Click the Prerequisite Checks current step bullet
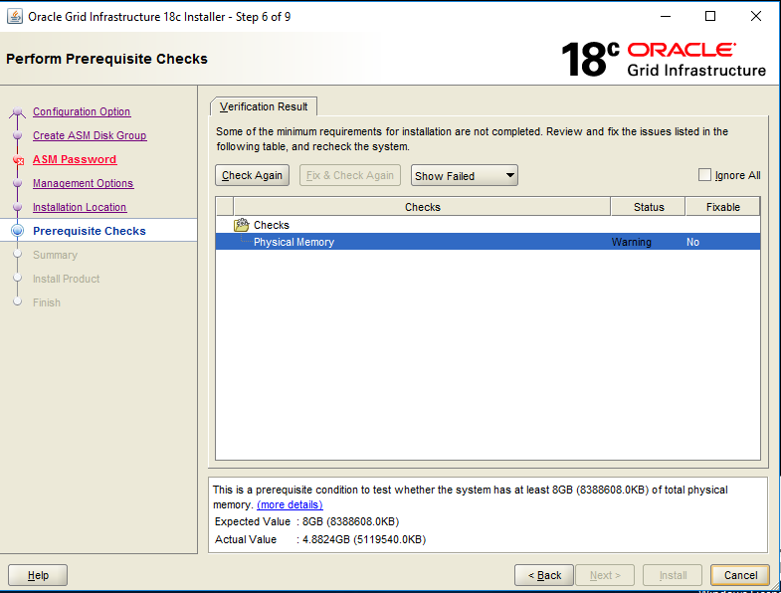 pyautogui.click(x=18, y=230)
